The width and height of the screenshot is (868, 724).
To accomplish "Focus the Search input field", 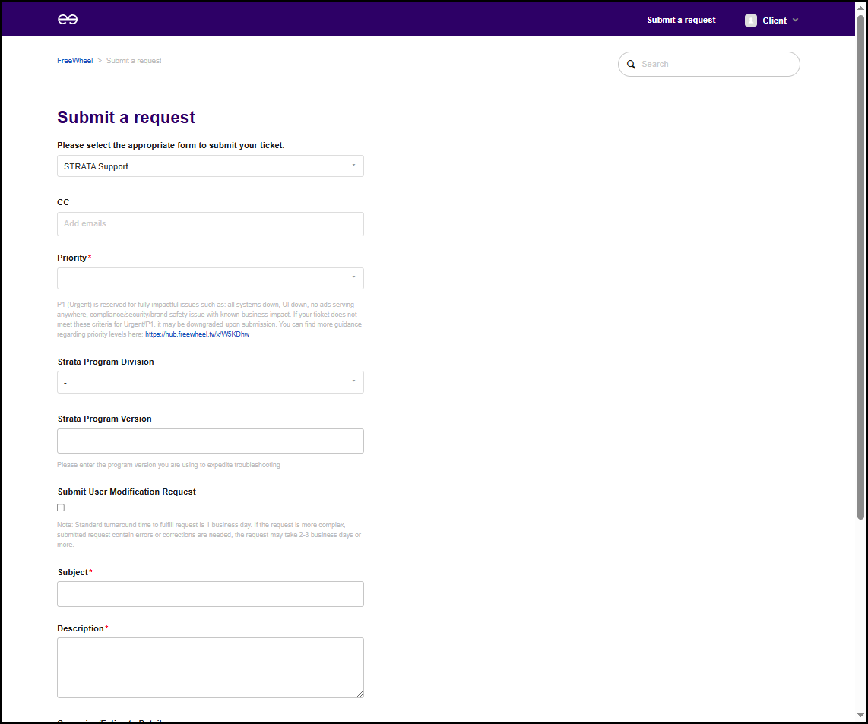I will tap(709, 65).
